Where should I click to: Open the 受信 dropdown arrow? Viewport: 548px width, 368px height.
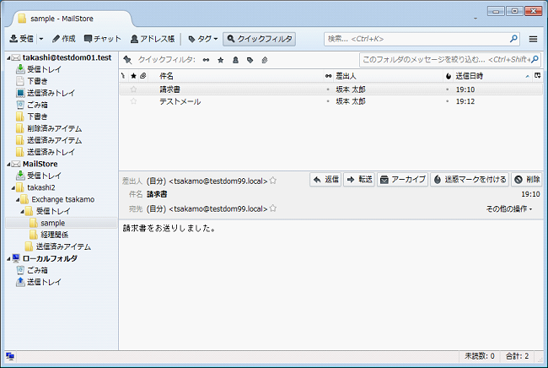[41, 39]
